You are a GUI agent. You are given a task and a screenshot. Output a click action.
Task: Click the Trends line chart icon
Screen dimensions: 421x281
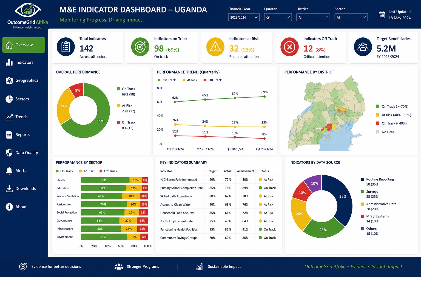coord(9,117)
